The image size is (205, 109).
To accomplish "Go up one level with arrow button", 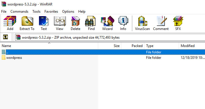I will tap(5, 37).
